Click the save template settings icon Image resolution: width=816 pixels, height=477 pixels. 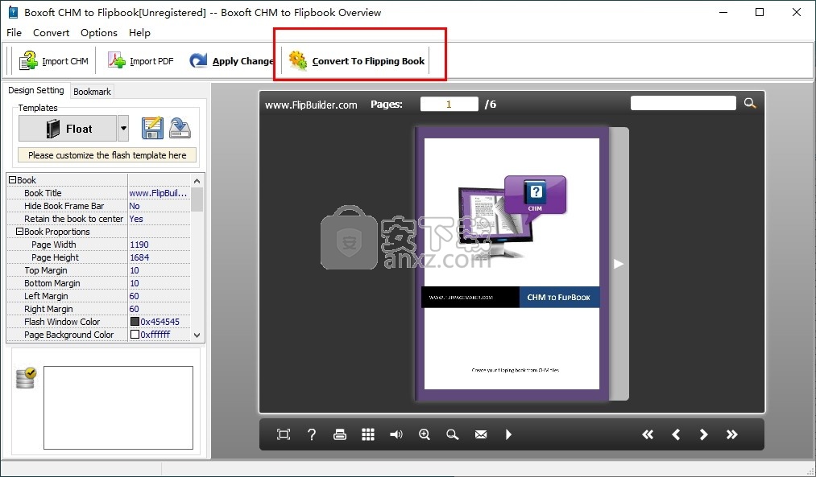[x=152, y=129]
